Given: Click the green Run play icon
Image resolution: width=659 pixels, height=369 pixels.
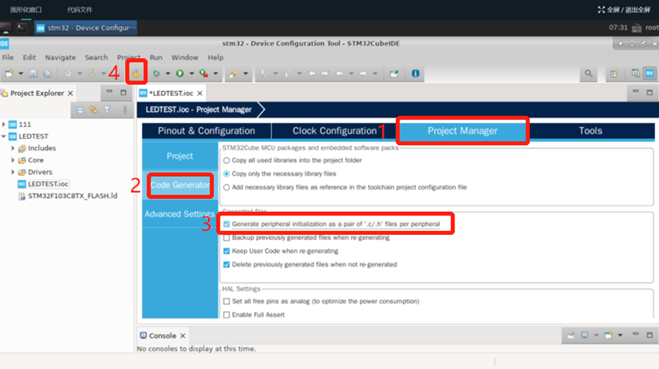Looking at the screenshot, I should 180,74.
